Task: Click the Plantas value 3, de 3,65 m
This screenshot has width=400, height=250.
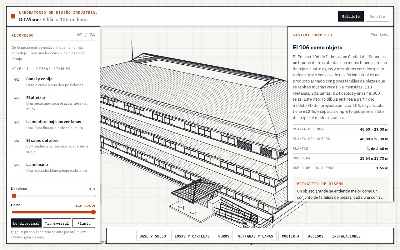Action: click(377, 149)
